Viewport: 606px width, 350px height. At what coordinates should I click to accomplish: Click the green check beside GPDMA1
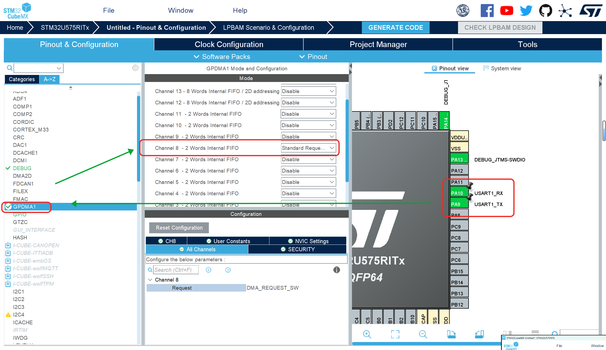8,207
